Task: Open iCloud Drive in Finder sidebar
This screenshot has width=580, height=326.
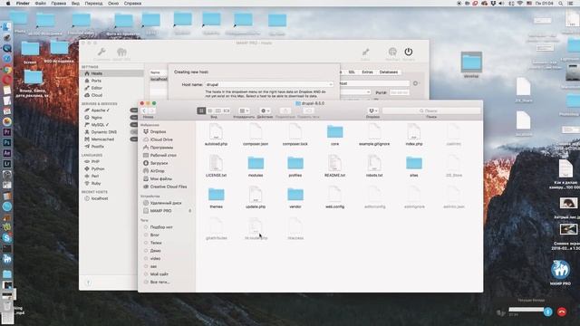Action: pos(161,139)
